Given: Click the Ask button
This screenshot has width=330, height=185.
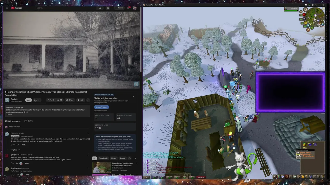Looking at the screenshot, I should coord(80,100).
